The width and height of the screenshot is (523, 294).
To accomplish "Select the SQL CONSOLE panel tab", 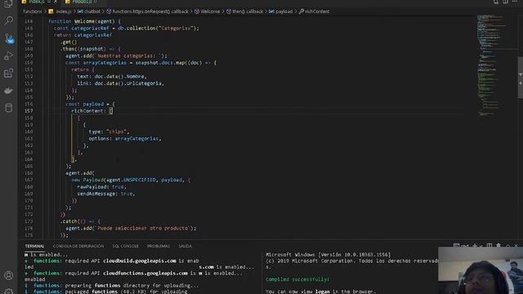I will [x=125, y=246].
